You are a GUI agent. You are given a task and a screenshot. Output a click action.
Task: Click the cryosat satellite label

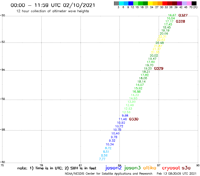click(171, 168)
